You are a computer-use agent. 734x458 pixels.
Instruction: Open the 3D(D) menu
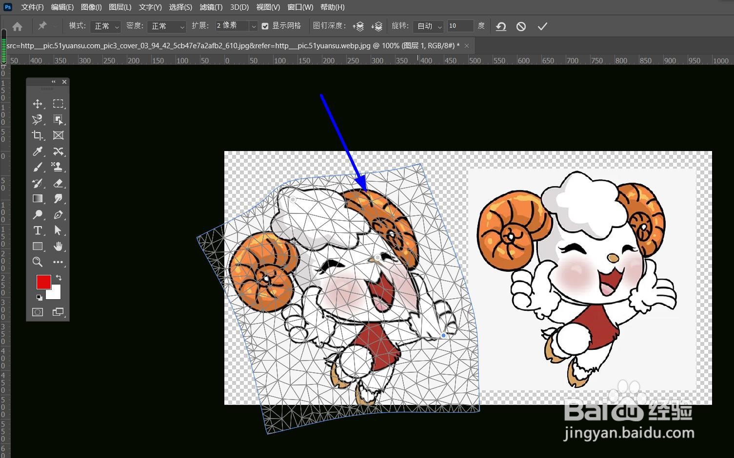click(x=239, y=7)
